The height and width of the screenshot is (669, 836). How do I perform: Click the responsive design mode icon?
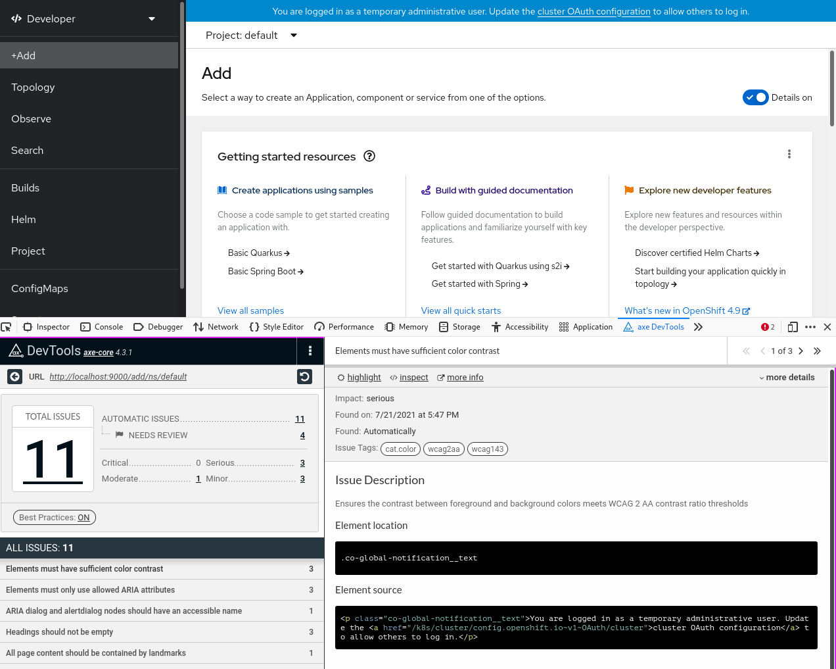coord(793,327)
